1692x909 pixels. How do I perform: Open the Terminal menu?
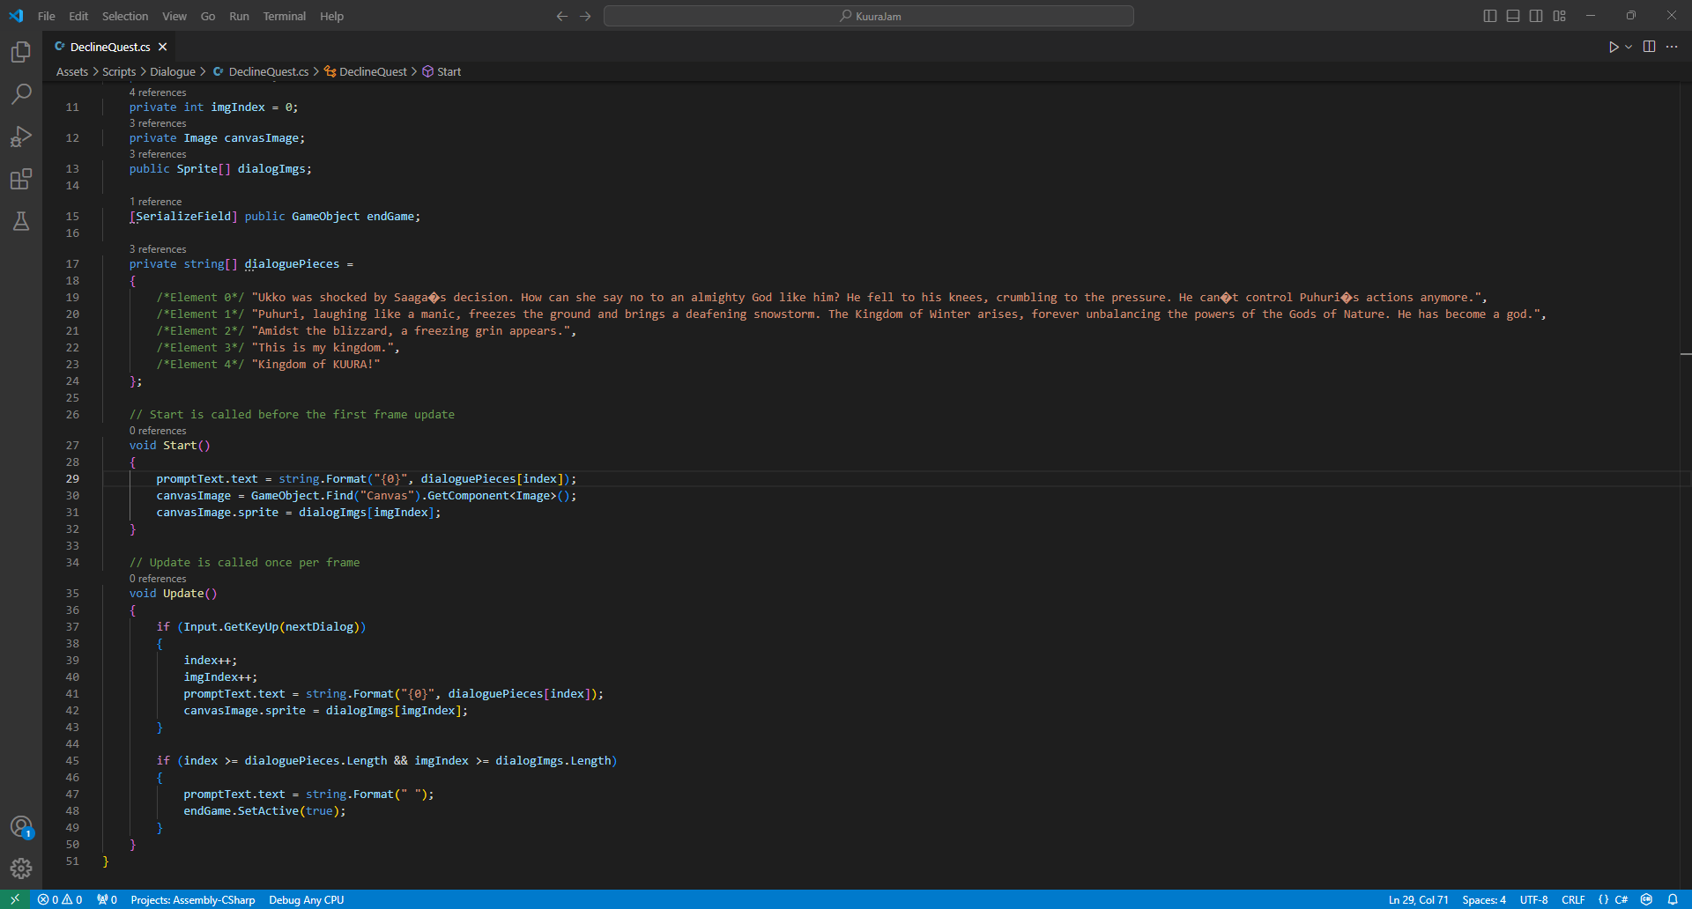[x=284, y=16]
